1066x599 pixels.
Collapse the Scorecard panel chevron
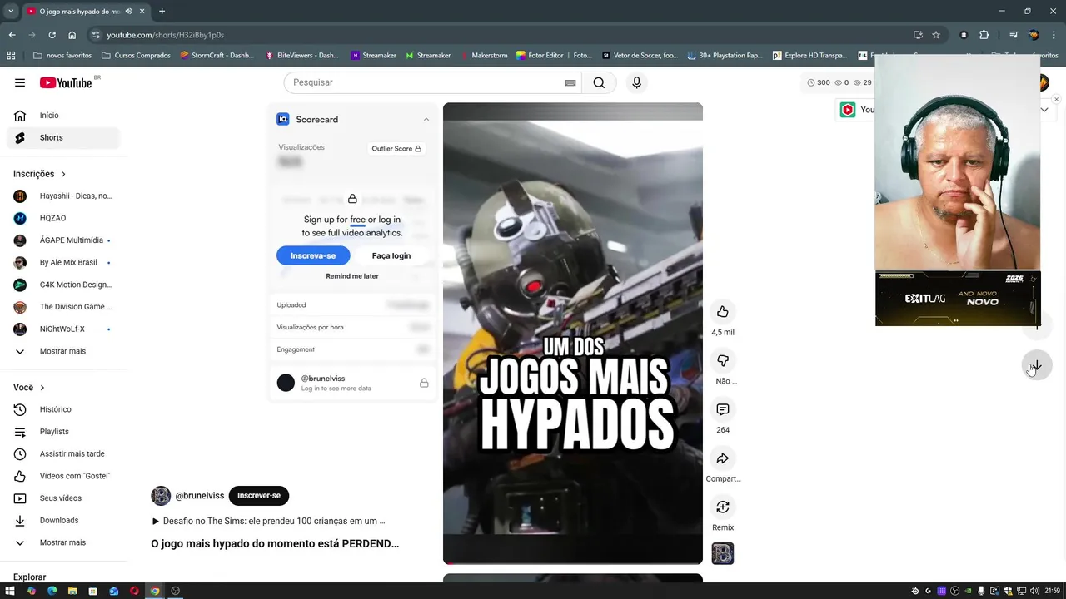426,119
